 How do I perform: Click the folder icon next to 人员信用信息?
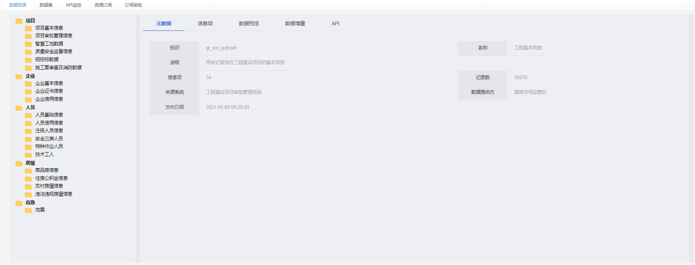pos(28,123)
